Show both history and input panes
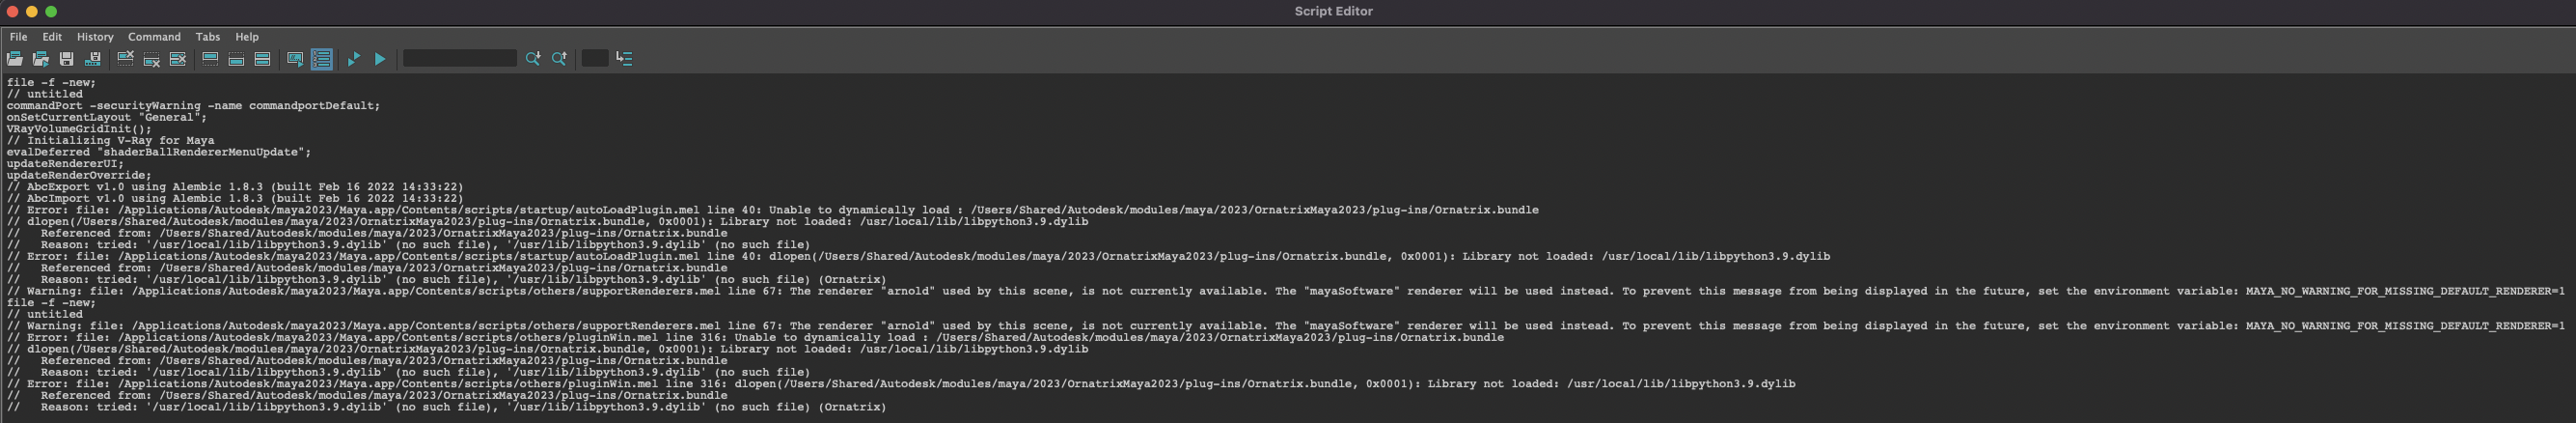 [x=262, y=59]
